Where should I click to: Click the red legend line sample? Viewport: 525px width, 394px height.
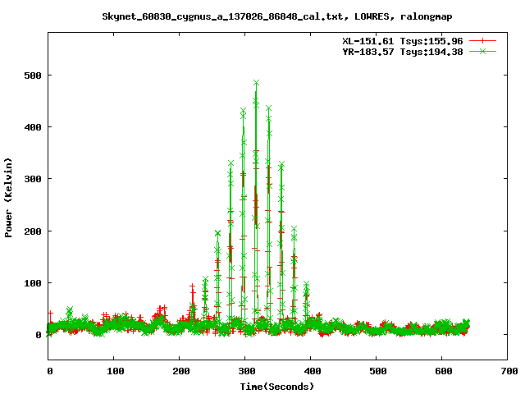click(482, 41)
